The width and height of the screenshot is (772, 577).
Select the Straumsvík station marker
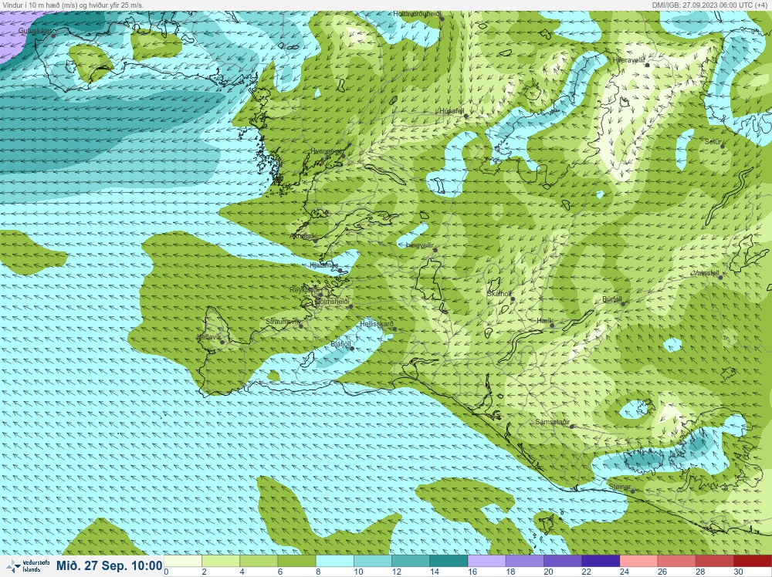pyautogui.click(x=301, y=326)
